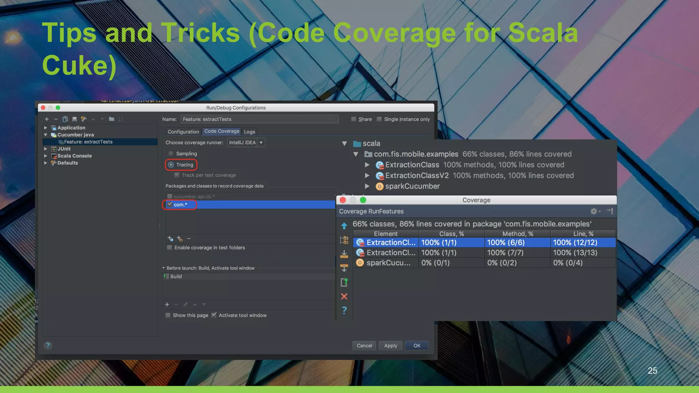The image size is (699, 393).
Task: Expand the Defaults node
Action: (45, 163)
